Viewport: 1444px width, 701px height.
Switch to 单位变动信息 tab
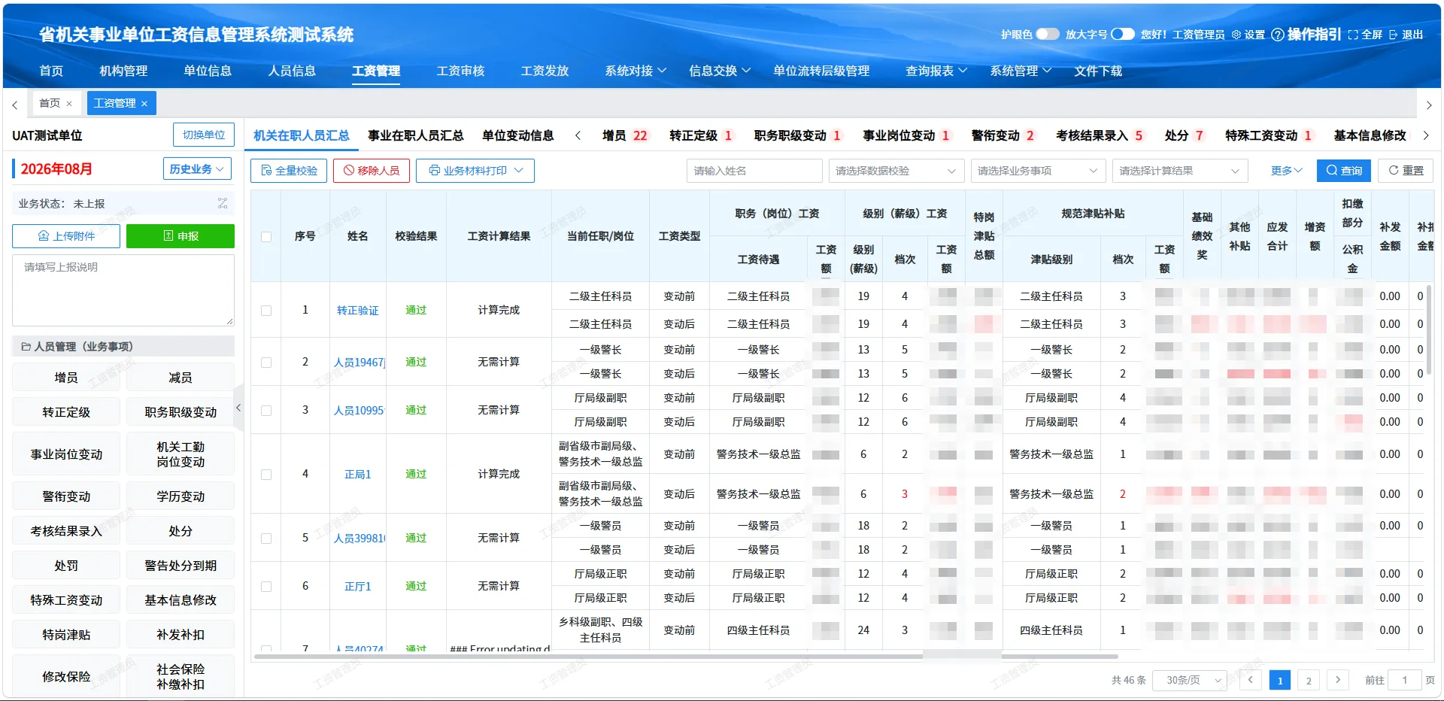pyautogui.click(x=517, y=135)
